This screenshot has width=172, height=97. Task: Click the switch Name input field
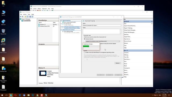click(x=102, y=25)
